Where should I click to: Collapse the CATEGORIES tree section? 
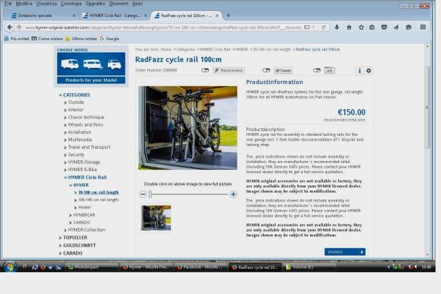76,95
